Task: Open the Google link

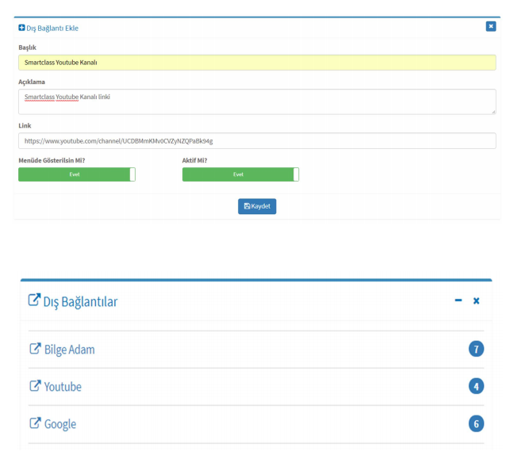Action: 60,424
